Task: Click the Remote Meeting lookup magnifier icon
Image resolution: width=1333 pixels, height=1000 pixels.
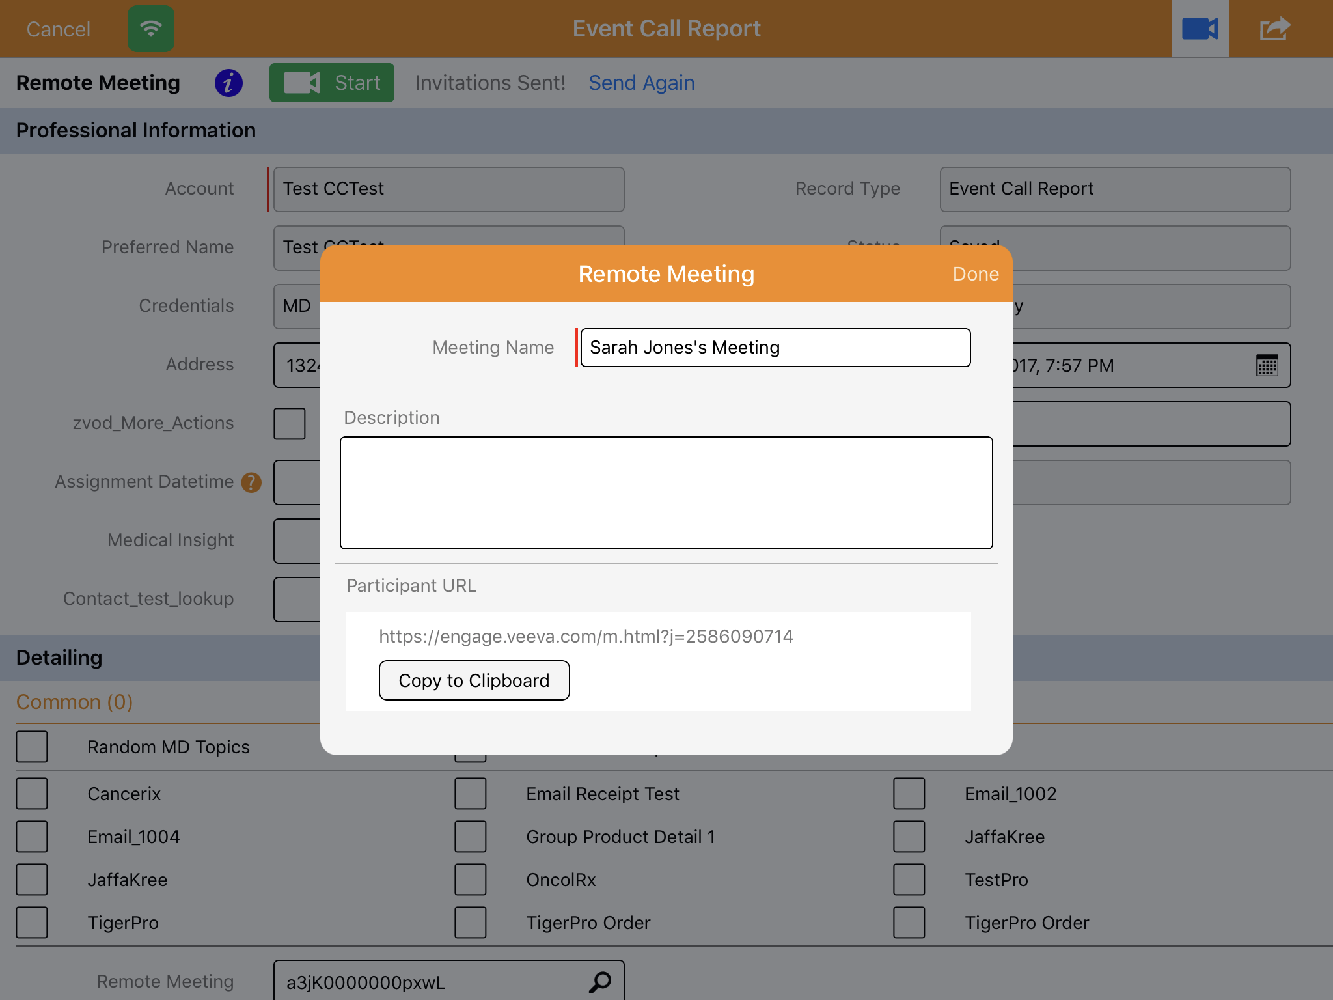Action: click(x=599, y=982)
